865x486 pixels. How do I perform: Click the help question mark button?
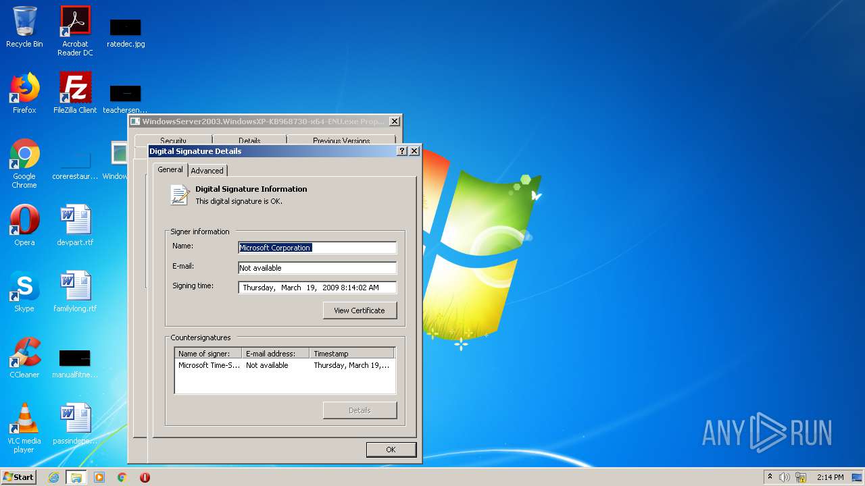(402, 151)
